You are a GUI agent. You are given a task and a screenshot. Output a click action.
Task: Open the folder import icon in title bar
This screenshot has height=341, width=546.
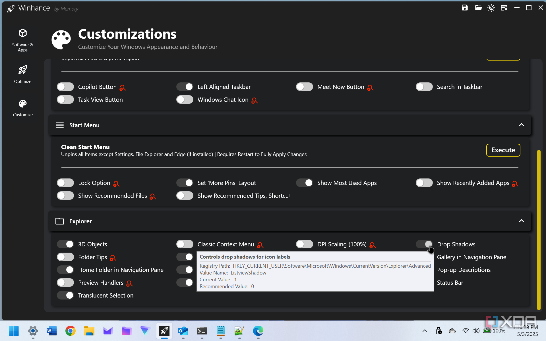click(478, 8)
